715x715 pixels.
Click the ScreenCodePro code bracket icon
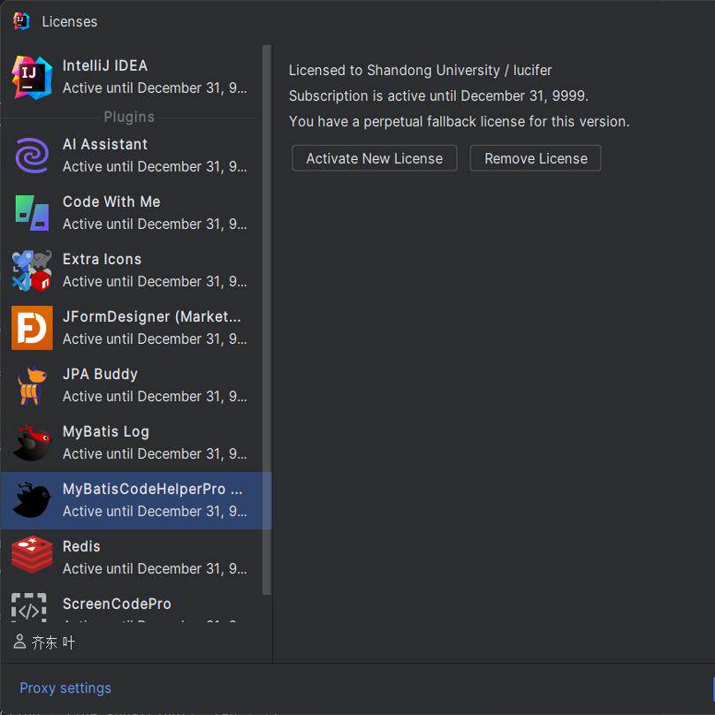pyautogui.click(x=29, y=607)
